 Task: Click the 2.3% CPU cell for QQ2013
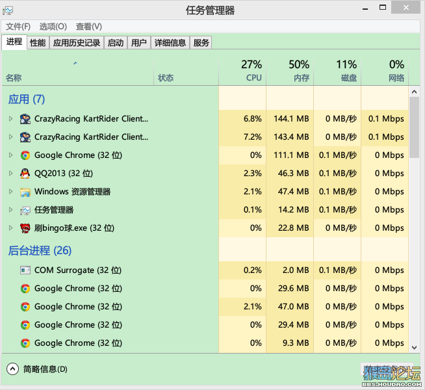pos(242,173)
